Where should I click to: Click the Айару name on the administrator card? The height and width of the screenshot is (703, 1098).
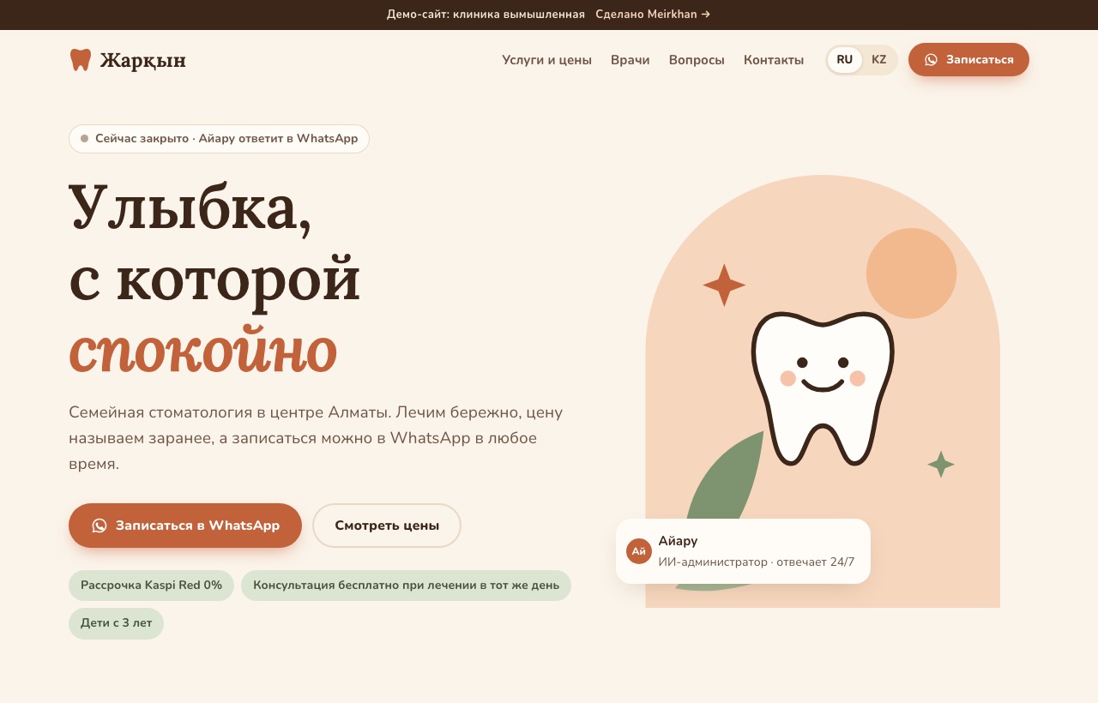678,541
